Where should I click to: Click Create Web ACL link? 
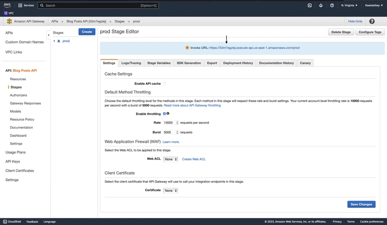tap(194, 159)
